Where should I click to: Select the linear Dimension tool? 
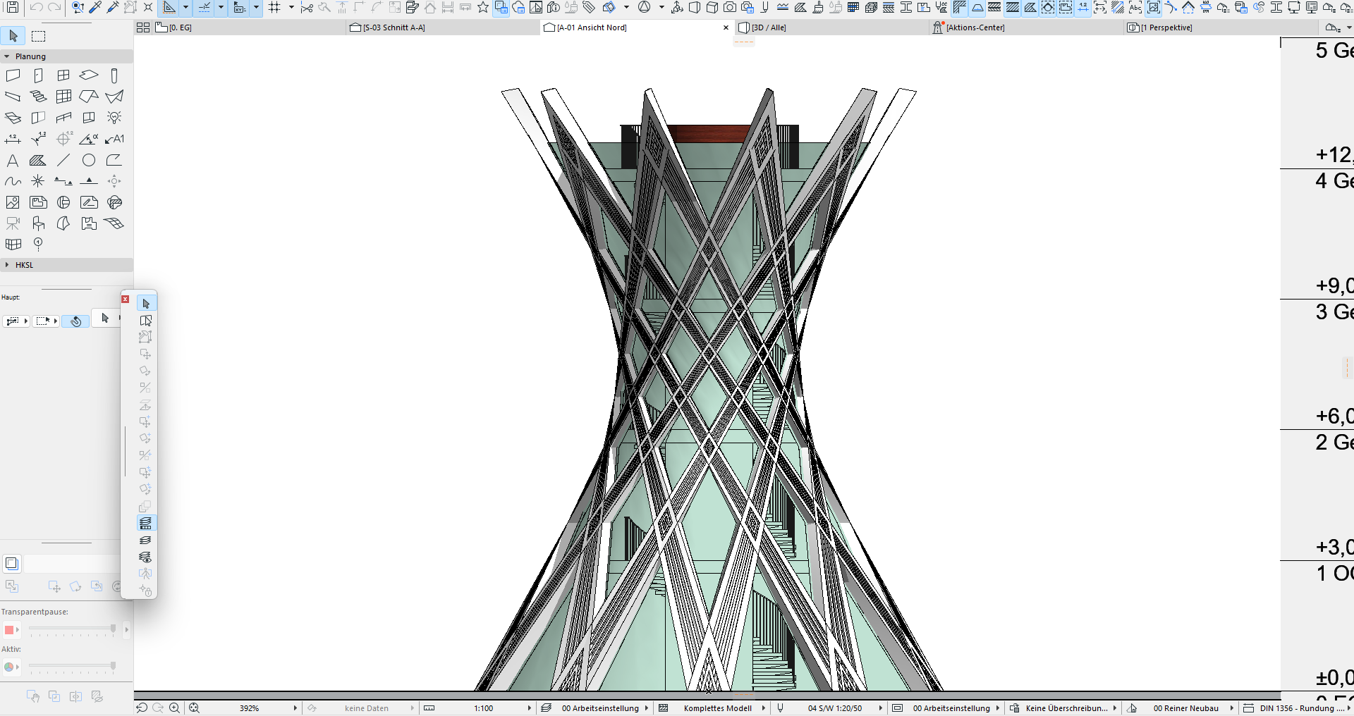pyautogui.click(x=13, y=139)
